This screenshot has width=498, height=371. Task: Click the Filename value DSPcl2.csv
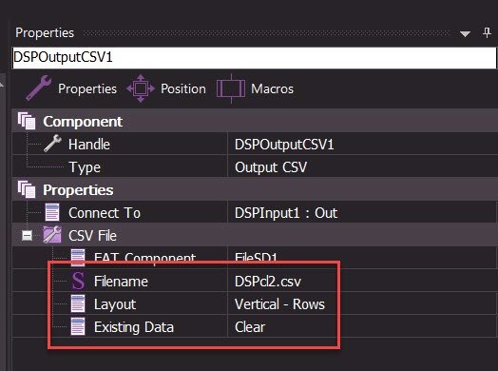268,282
